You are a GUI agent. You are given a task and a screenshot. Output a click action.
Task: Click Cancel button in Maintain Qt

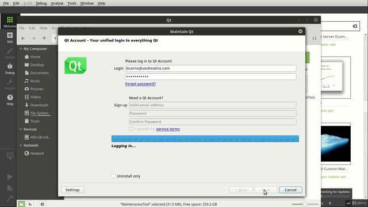290,190
